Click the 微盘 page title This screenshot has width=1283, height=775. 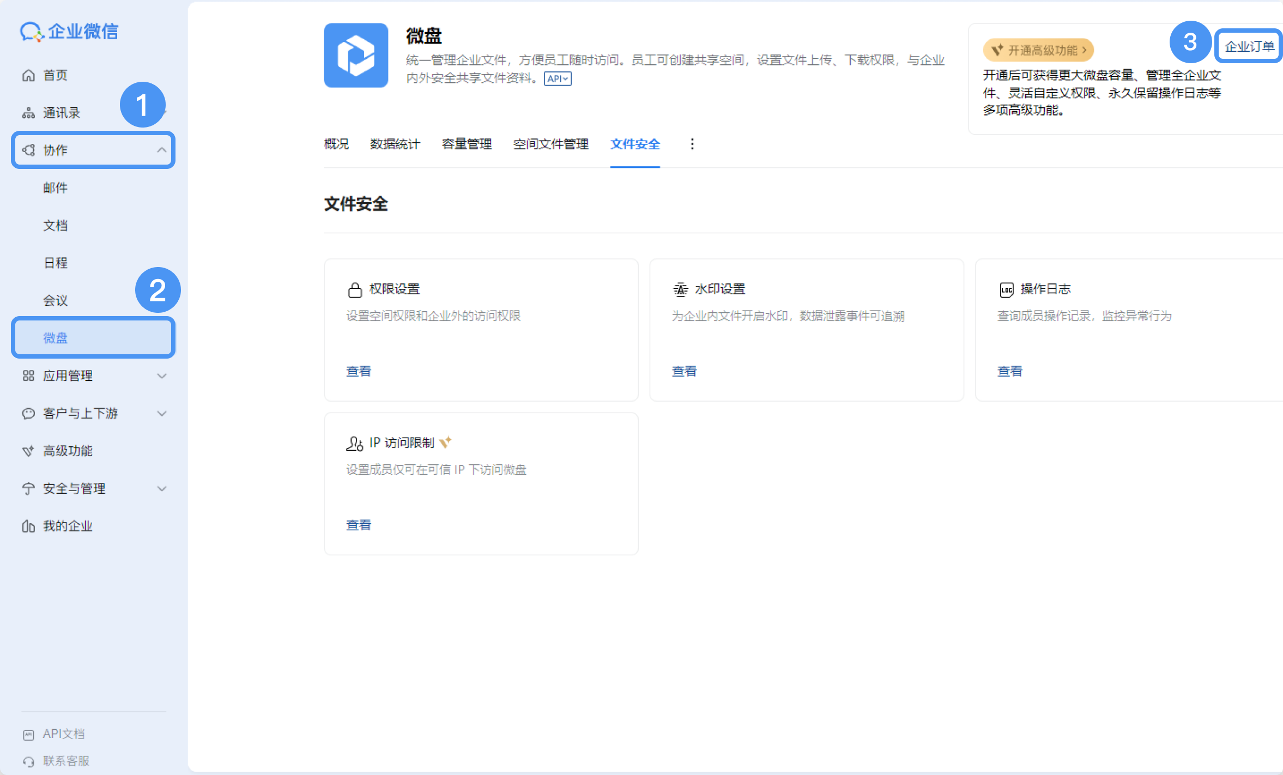(x=424, y=36)
